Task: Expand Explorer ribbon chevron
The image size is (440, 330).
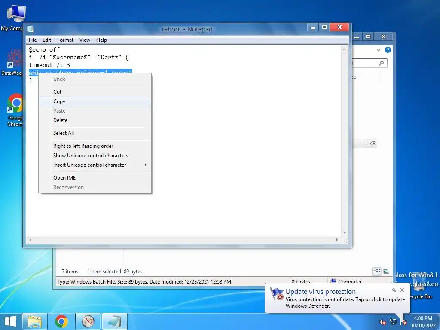Action: coord(379,50)
